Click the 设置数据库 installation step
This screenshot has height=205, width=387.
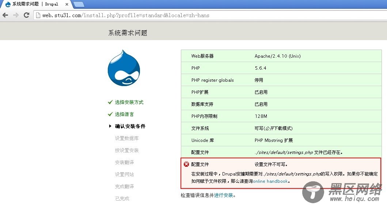pos(127,138)
